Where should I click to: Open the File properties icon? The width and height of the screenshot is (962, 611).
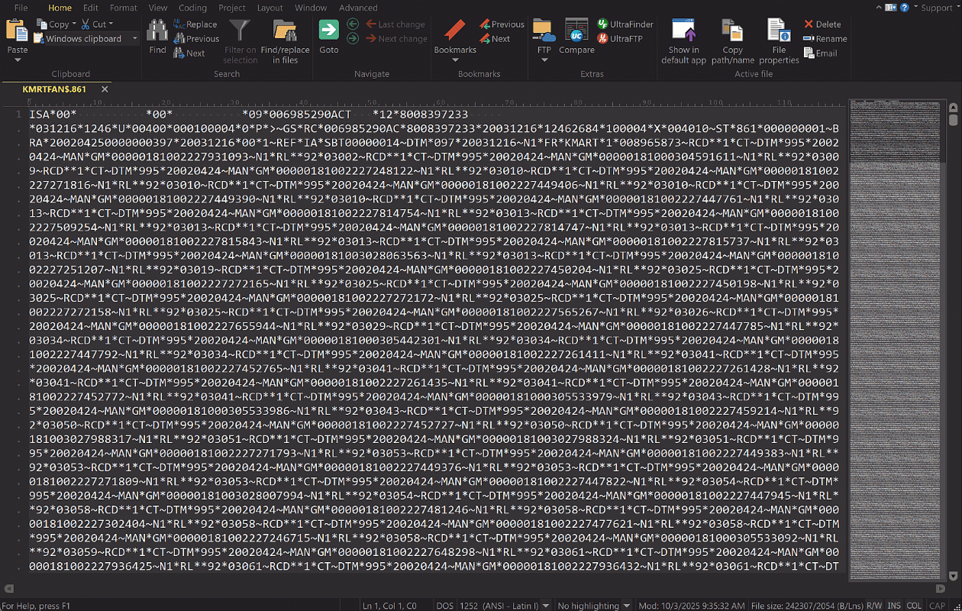point(779,31)
